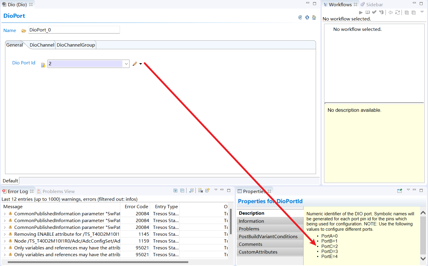428x266 pixels.
Task: Click the error code 1145 cell
Action: [144, 234]
